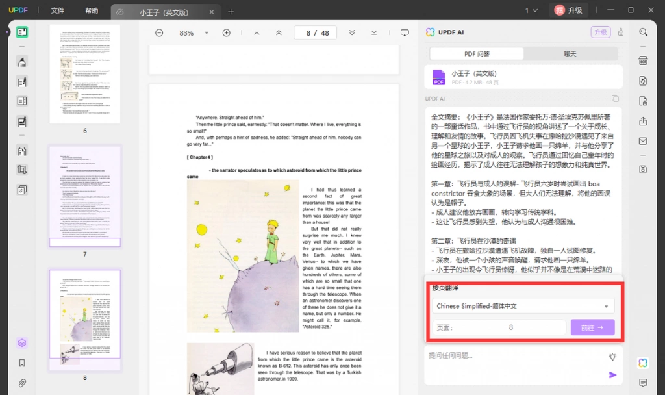The height and width of the screenshot is (395, 665).
Task: Click the search magnifier icon
Action: click(643, 32)
